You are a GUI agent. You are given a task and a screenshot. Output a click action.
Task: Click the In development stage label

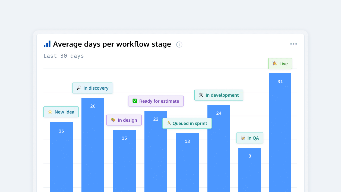[x=219, y=95]
